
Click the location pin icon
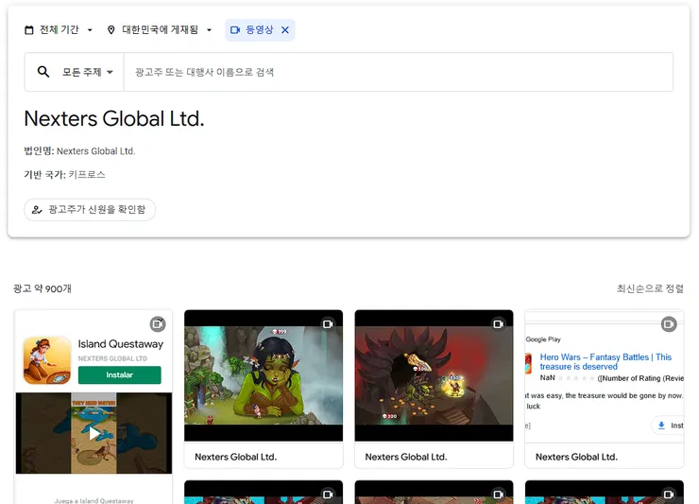click(x=111, y=30)
